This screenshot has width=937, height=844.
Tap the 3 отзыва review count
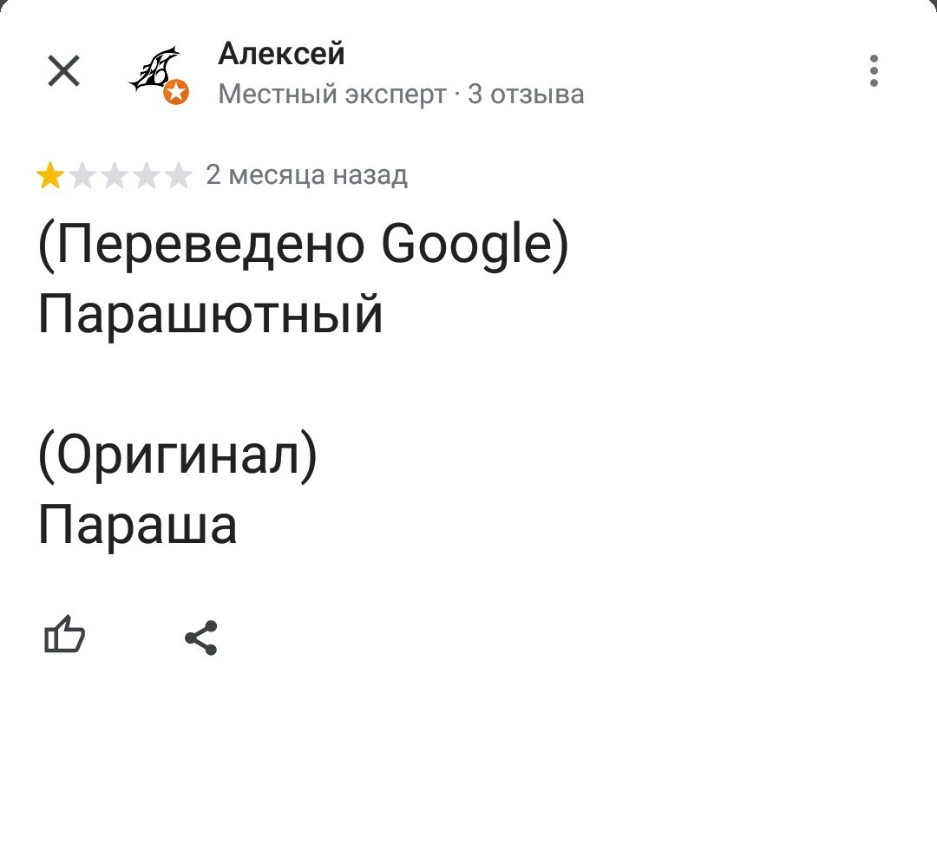click(526, 95)
